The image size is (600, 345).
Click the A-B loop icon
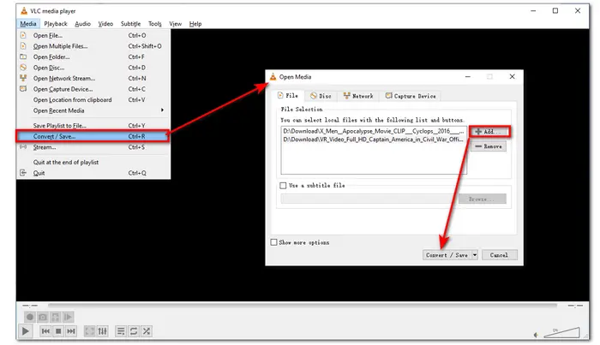(x=56, y=317)
